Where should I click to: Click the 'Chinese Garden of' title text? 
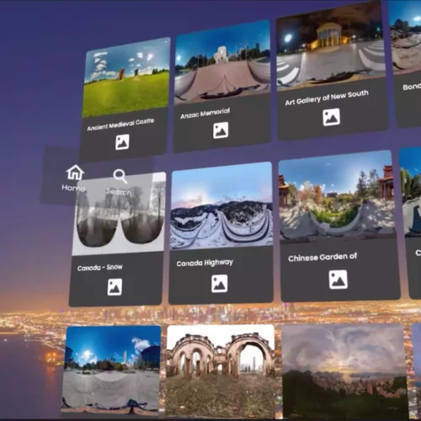click(322, 257)
